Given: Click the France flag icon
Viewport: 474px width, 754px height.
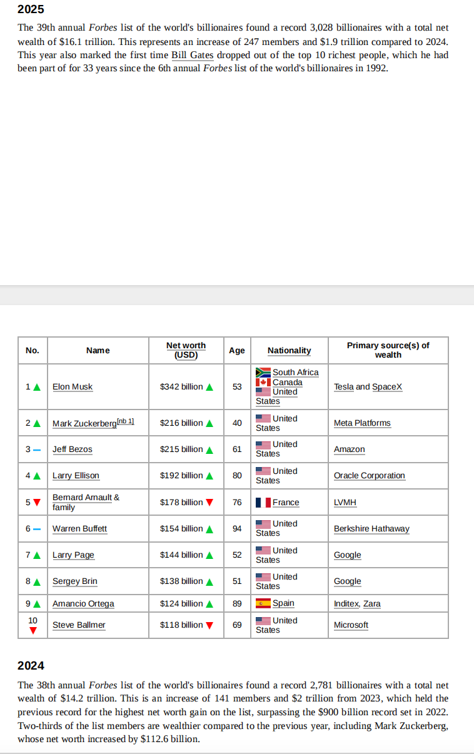Looking at the screenshot, I should point(263,502).
